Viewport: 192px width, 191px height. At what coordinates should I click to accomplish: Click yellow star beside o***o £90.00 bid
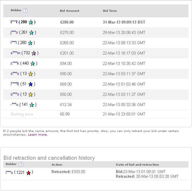(31, 74)
